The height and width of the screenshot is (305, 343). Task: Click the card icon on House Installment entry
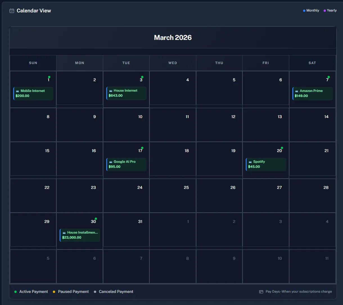point(64,233)
